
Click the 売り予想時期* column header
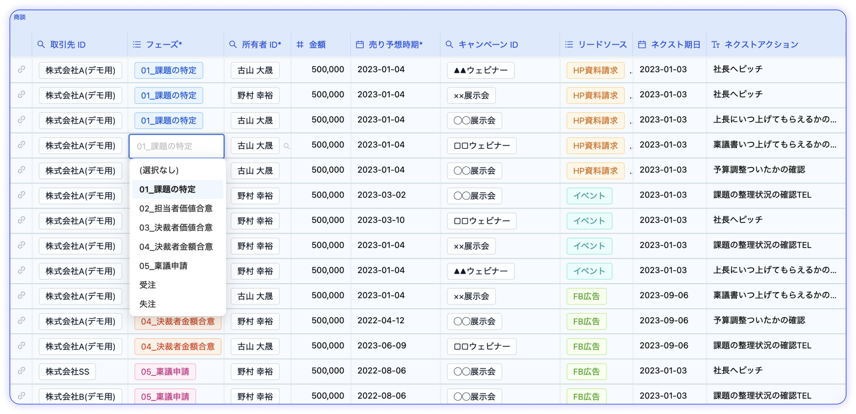[x=396, y=44]
